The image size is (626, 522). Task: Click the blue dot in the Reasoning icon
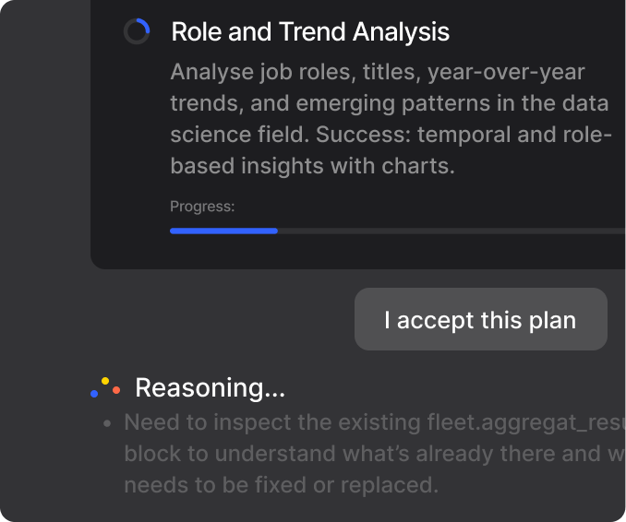coord(94,394)
